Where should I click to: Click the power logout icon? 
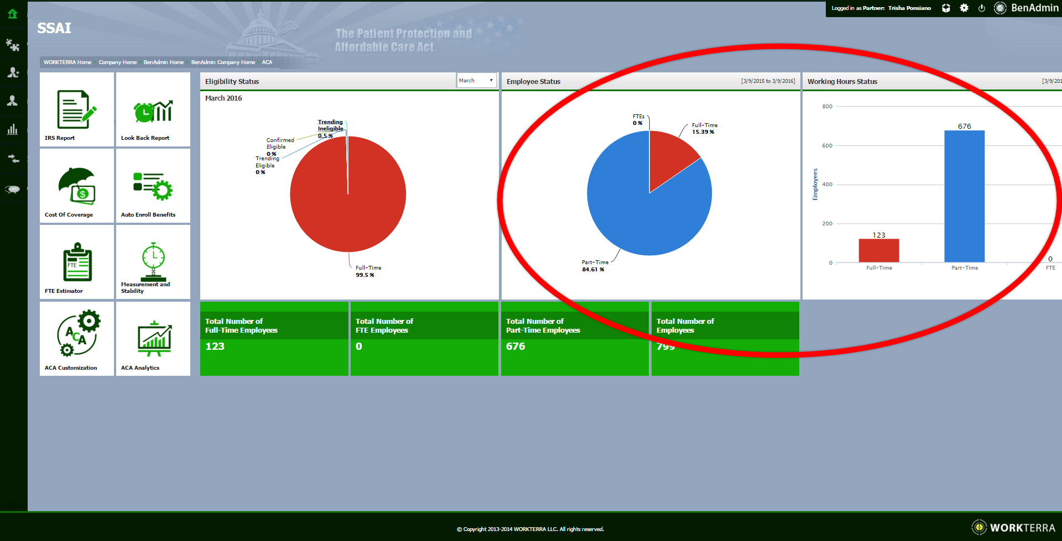[x=982, y=8]
